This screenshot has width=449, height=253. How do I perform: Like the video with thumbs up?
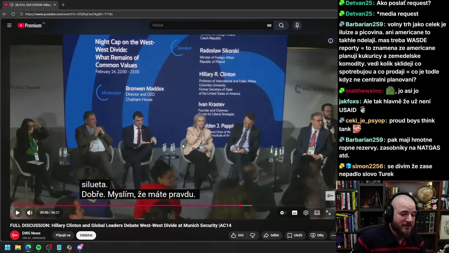237,235
